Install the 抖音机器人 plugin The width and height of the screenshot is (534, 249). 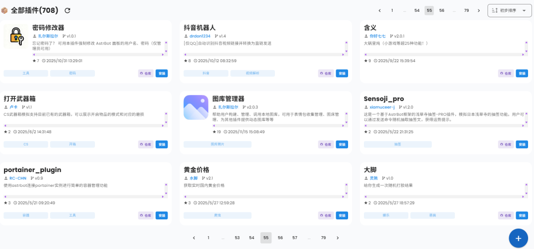342,73
